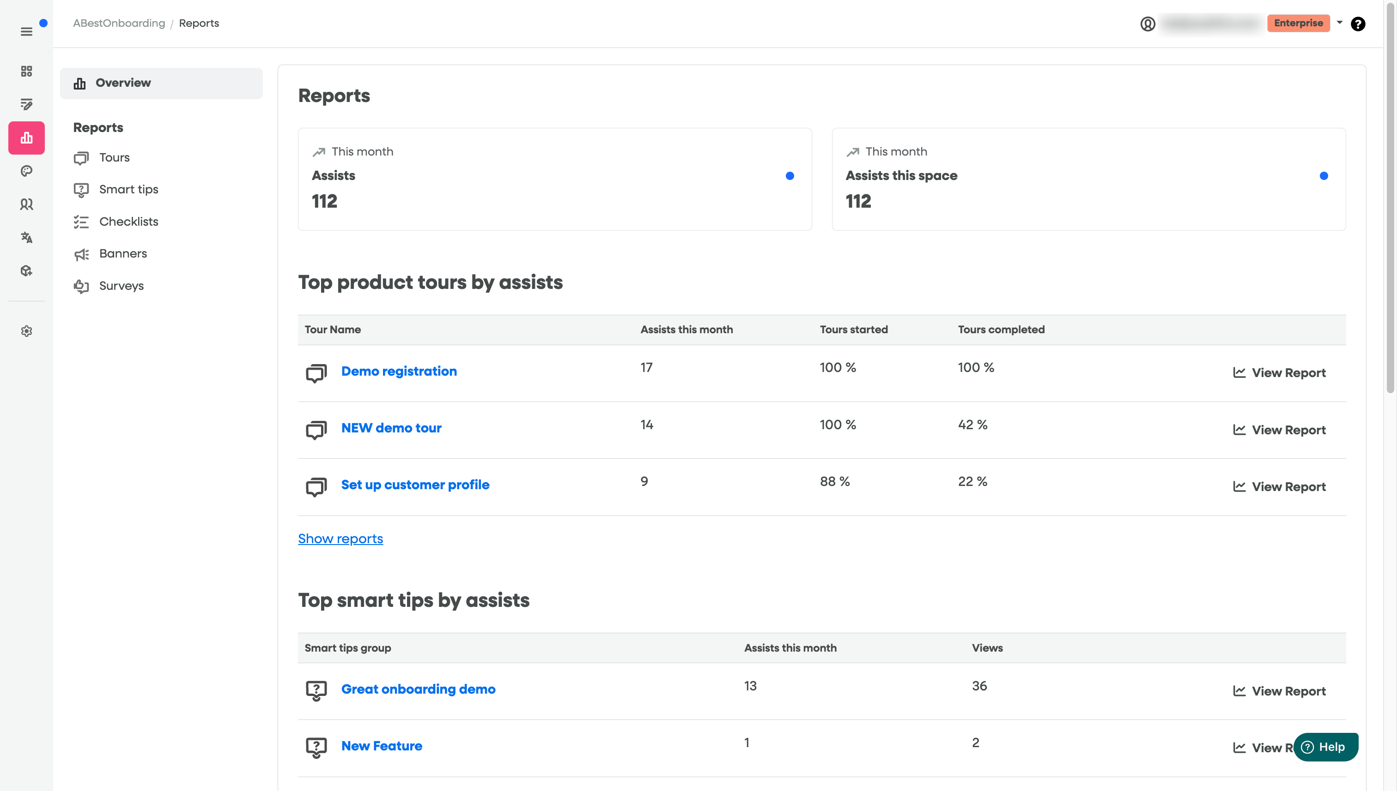Open the hamburger menu icon

point(26,31)
